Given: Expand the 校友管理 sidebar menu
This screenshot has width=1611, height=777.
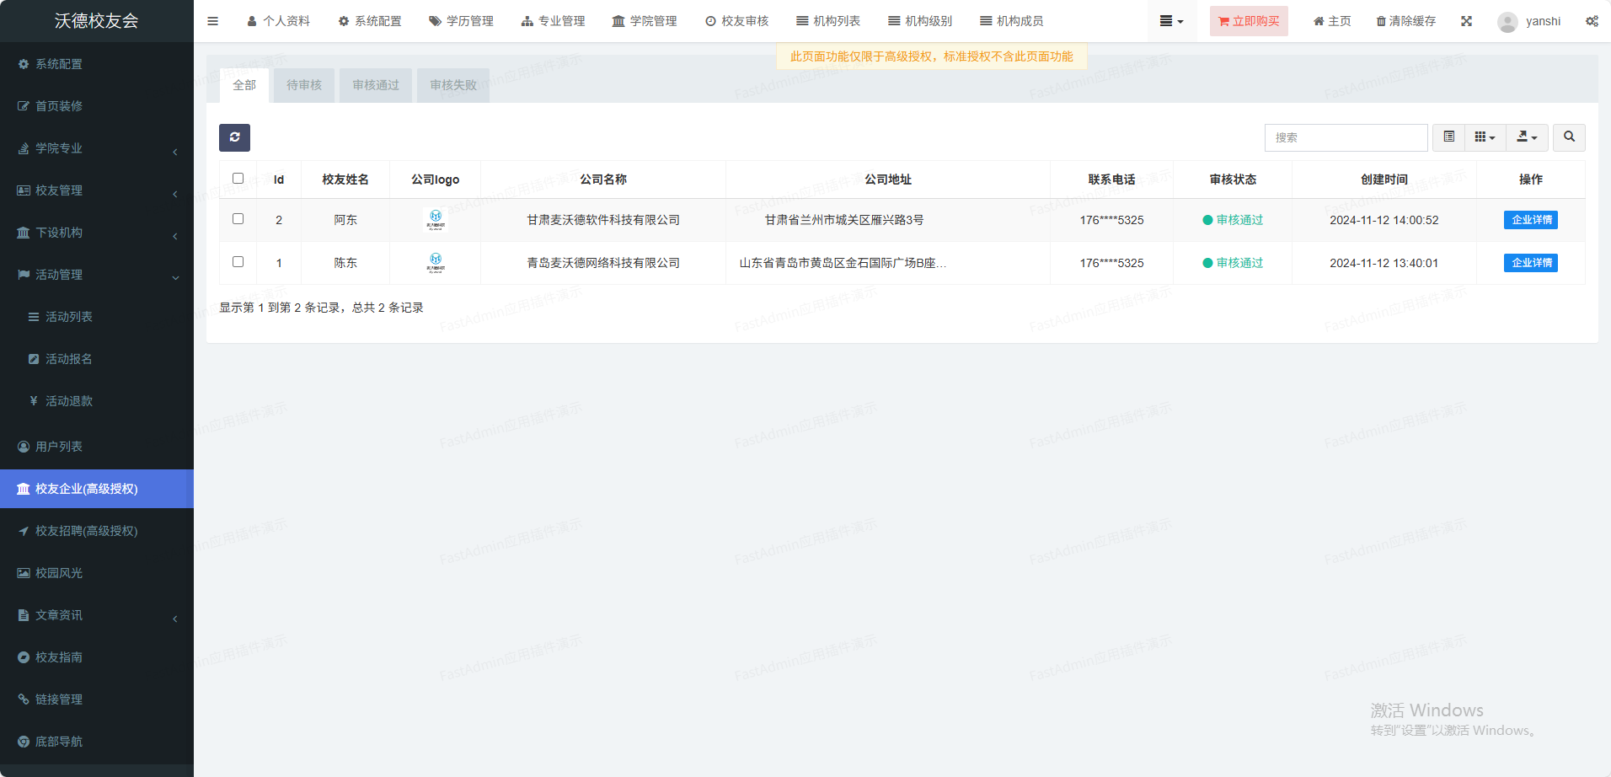Looking at the screenshot, I should pos(97,190).
